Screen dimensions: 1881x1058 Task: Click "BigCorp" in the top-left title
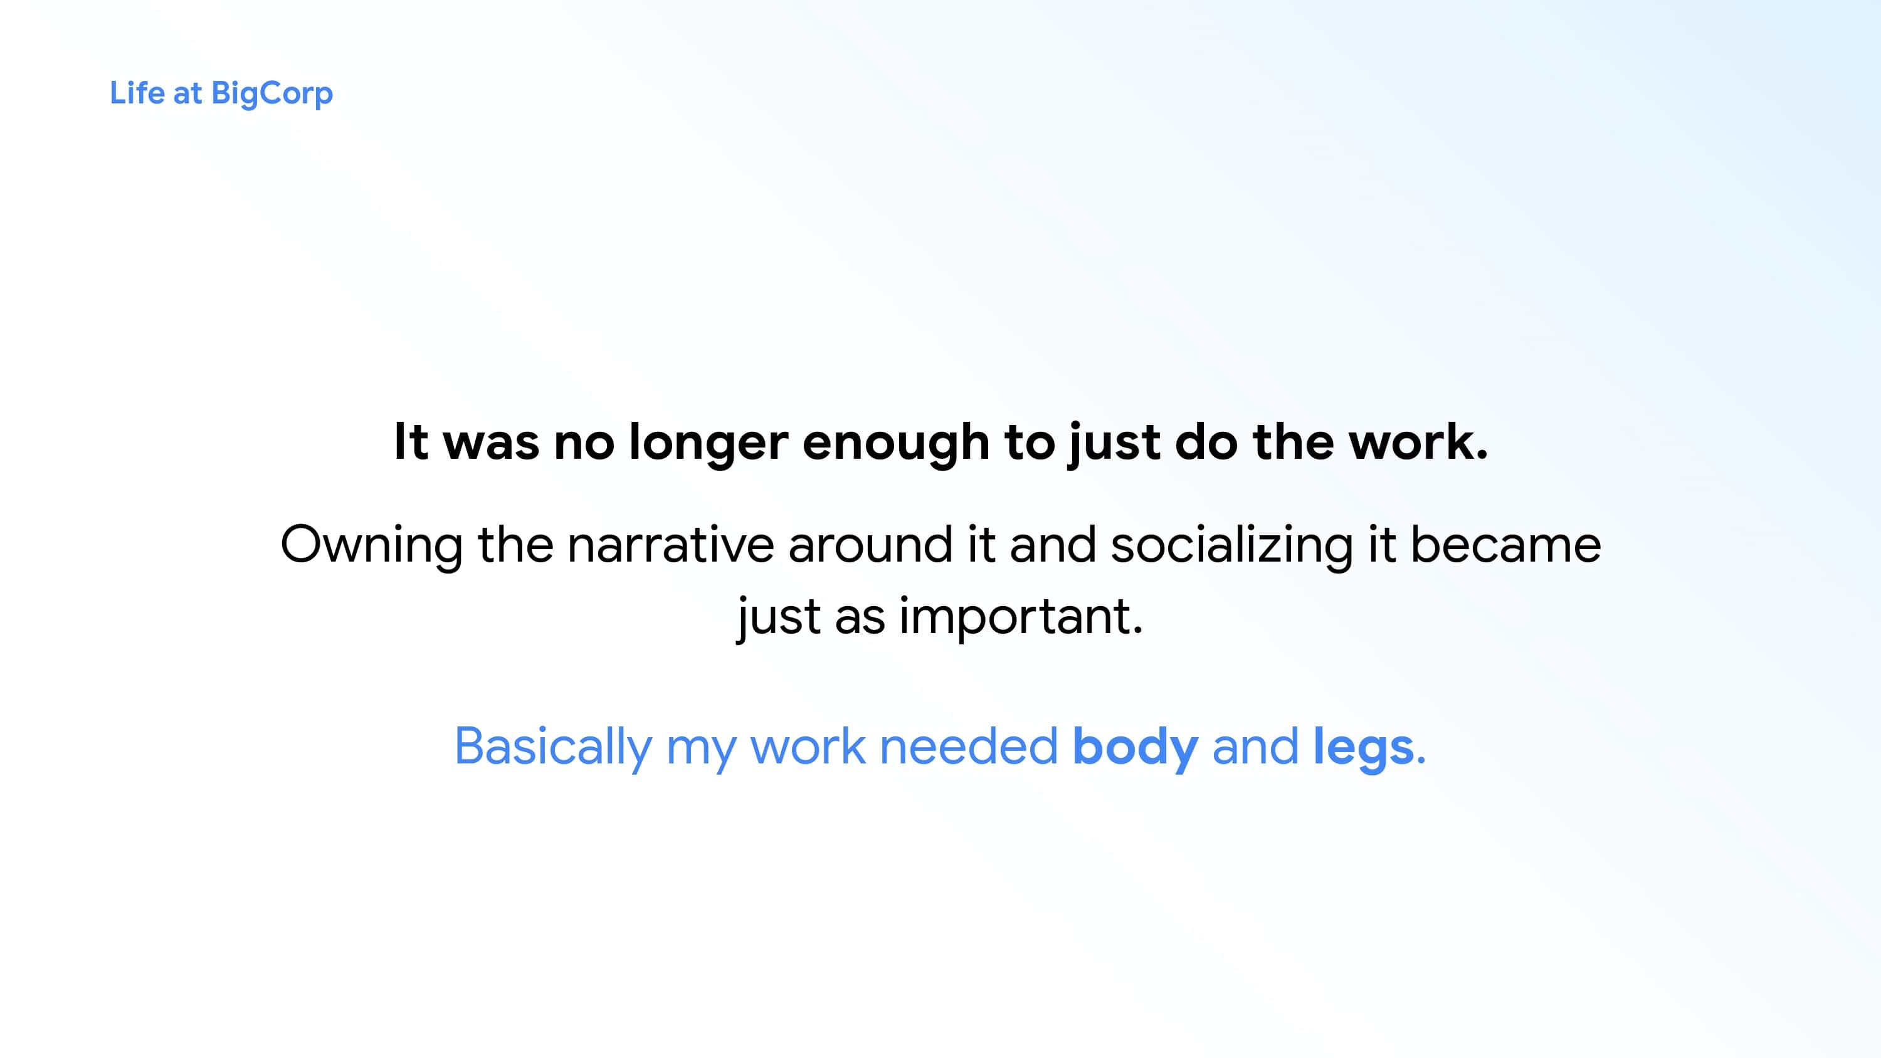point(271,94)
